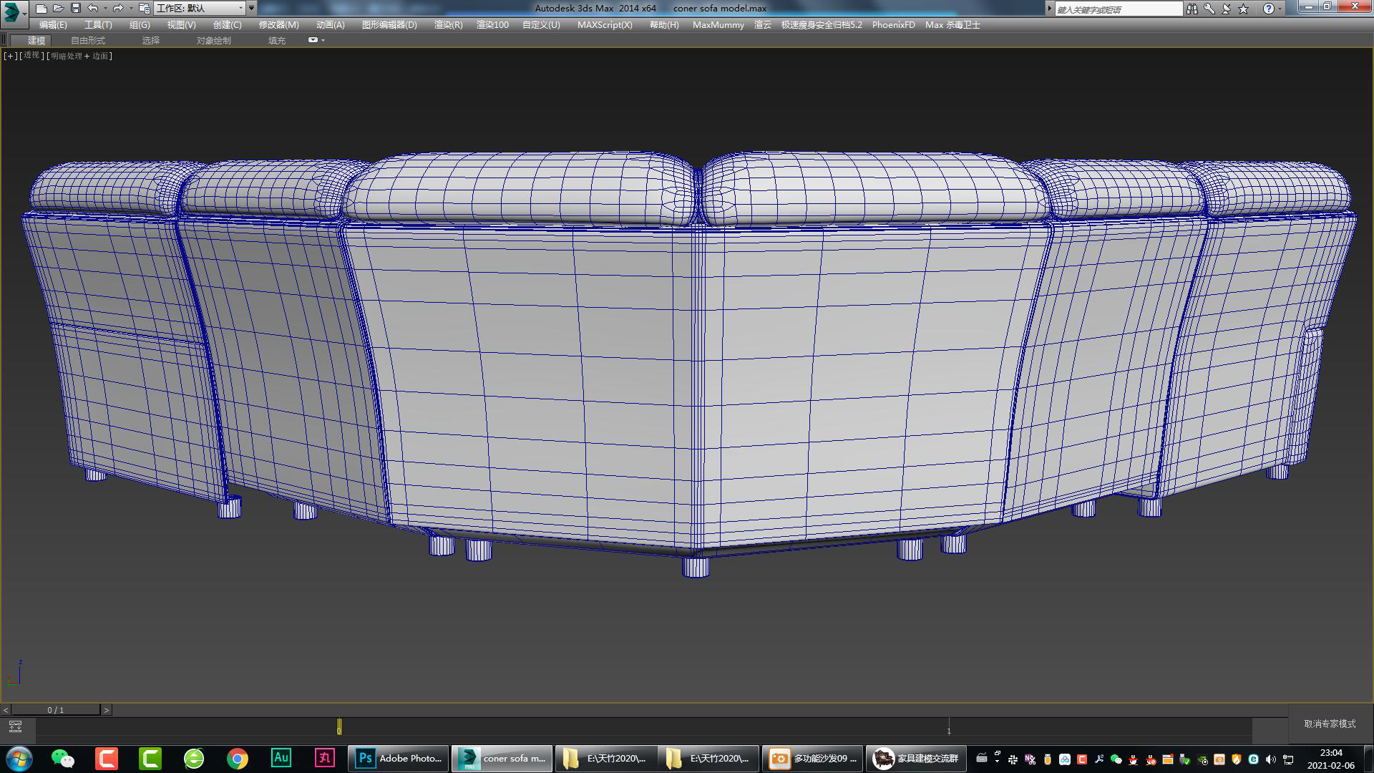The width and height of the screenshot is (1374, 773).
Task: Open the mini curve editor toggle icon
Action: click(x=15, y=727)
